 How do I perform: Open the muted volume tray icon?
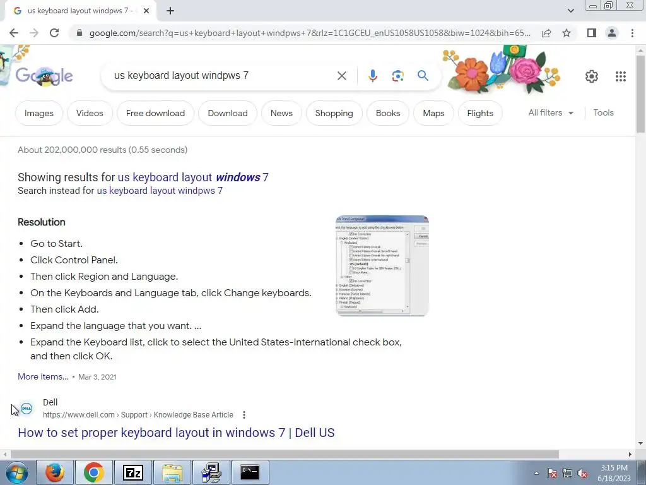[x=582, y=473]
